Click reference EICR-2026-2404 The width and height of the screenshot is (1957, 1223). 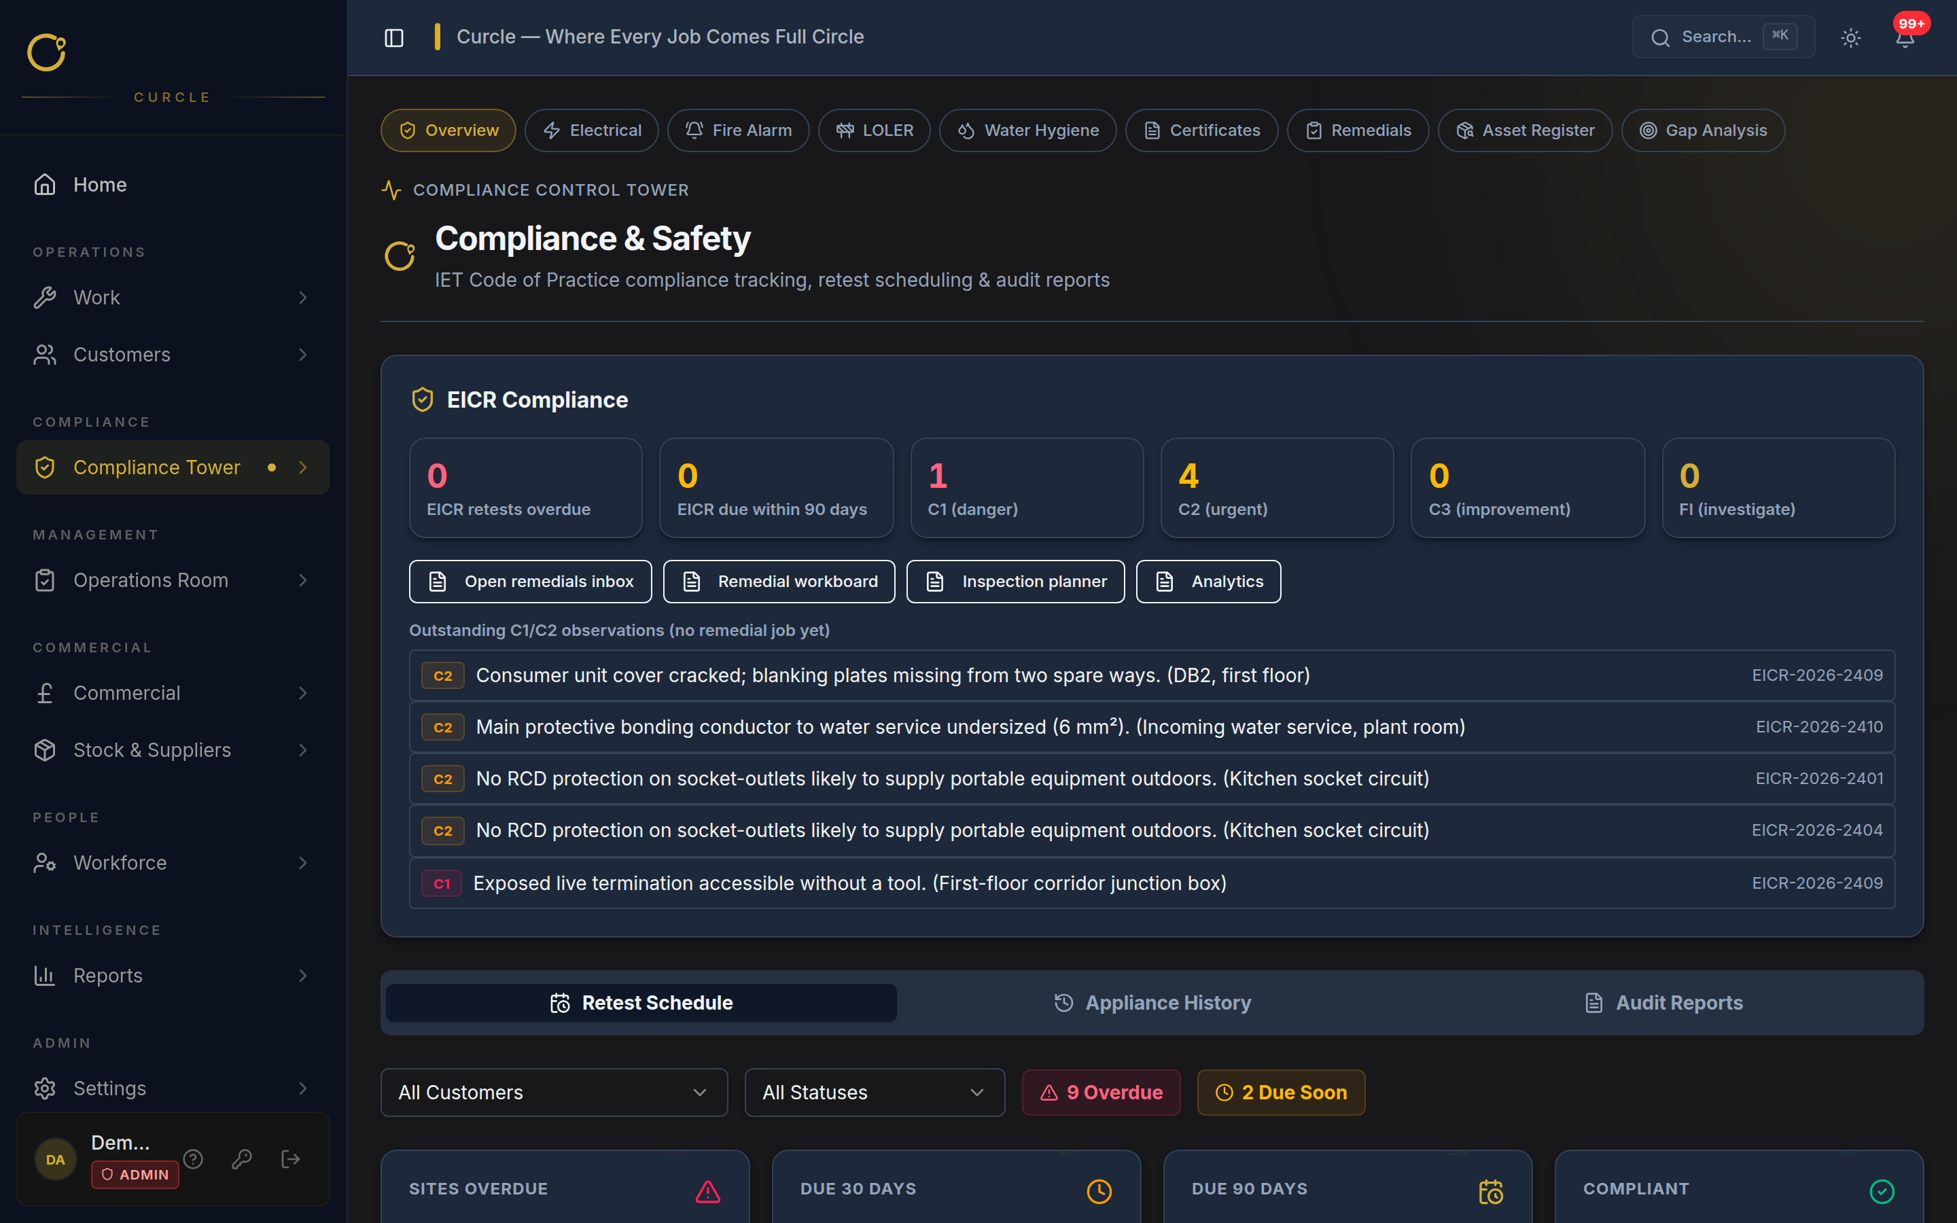[x=1817, y=830]
